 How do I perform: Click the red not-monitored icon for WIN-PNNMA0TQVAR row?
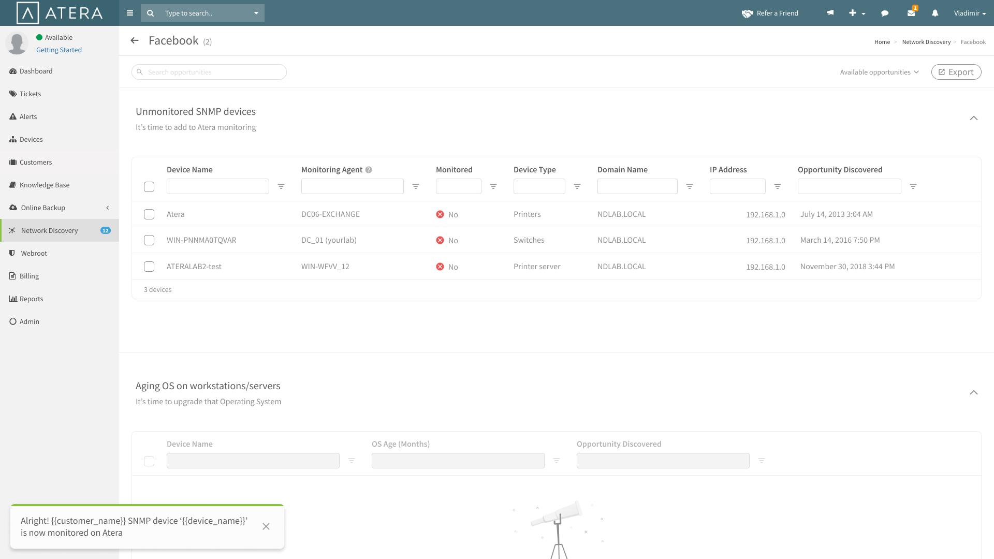(440, 240)
